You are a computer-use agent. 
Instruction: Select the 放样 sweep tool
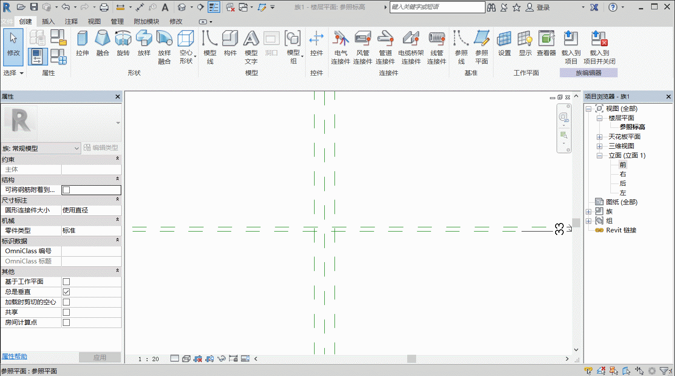pos(144,43)
